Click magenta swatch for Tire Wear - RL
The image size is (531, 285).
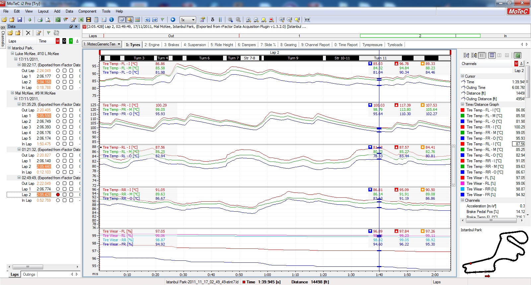(x=463, y=183)
